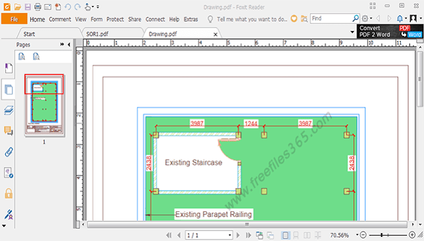
Task: Click the ribbon display options icon
Action: coord(372,6)
